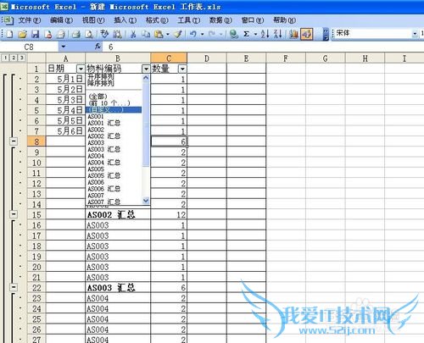
Task: Undo the last action
Action: 193,34
